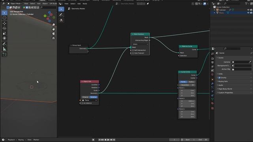This screenshot has height=142, width=253.
Task: Disable Plane in renders via its camera icon
Action: click(251, 13)
